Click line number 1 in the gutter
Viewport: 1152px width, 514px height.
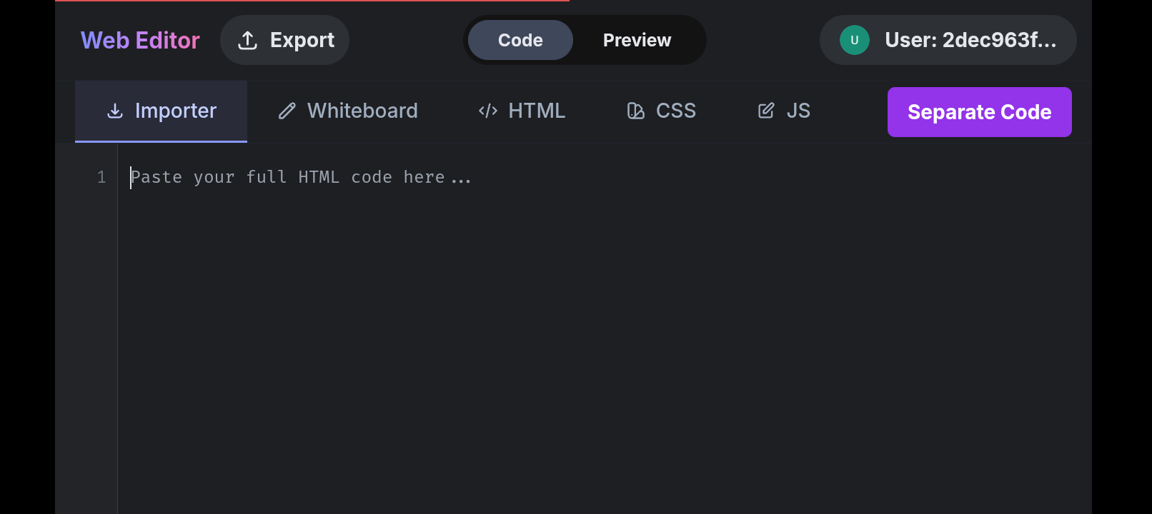(x=101, y=177)
